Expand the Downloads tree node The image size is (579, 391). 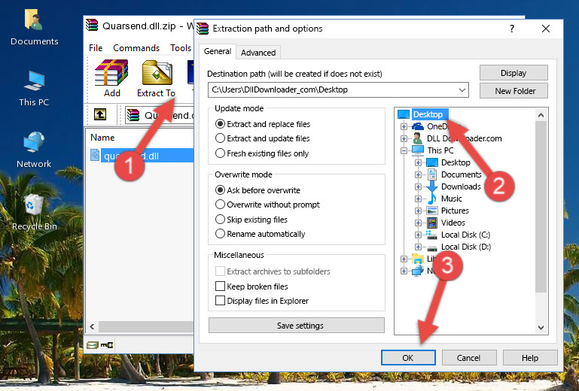418,186
